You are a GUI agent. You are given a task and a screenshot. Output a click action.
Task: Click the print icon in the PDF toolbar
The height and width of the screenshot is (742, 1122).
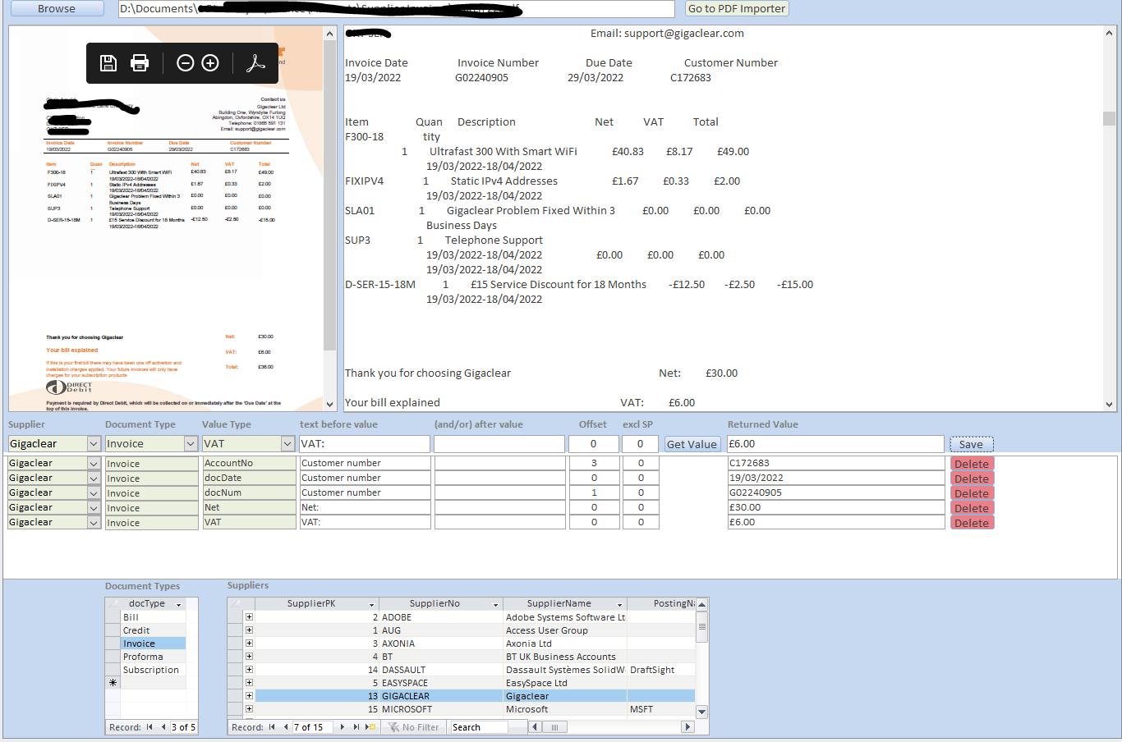(140, 63)
